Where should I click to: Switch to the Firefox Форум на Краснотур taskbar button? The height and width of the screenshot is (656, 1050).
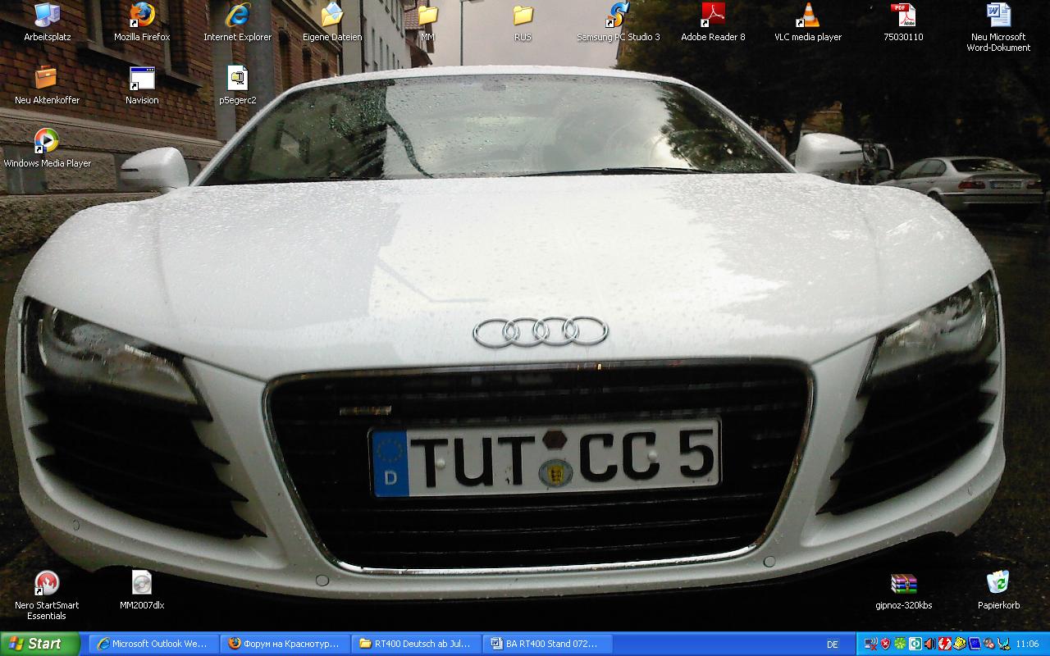(x=285, y=644)
